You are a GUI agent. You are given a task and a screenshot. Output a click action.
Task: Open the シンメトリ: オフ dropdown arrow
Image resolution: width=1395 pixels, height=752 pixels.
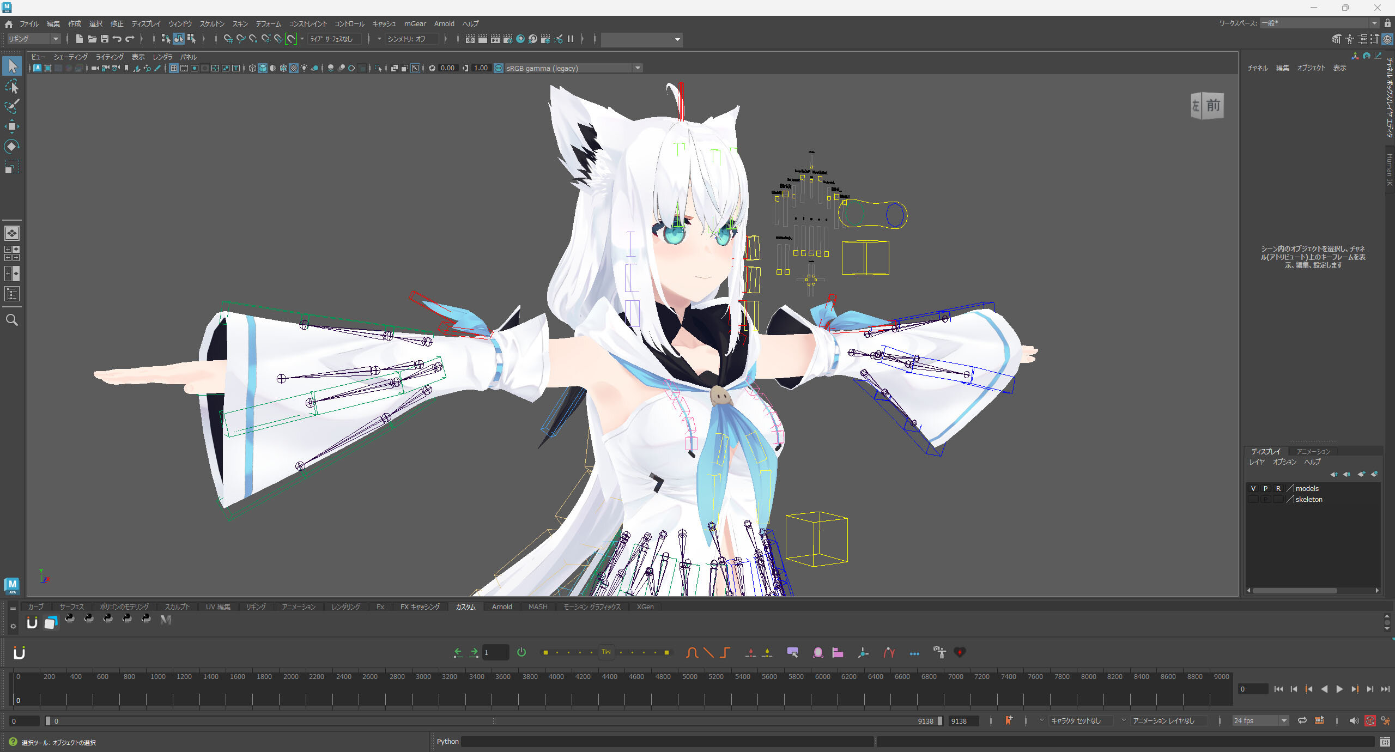click(379, 39)
